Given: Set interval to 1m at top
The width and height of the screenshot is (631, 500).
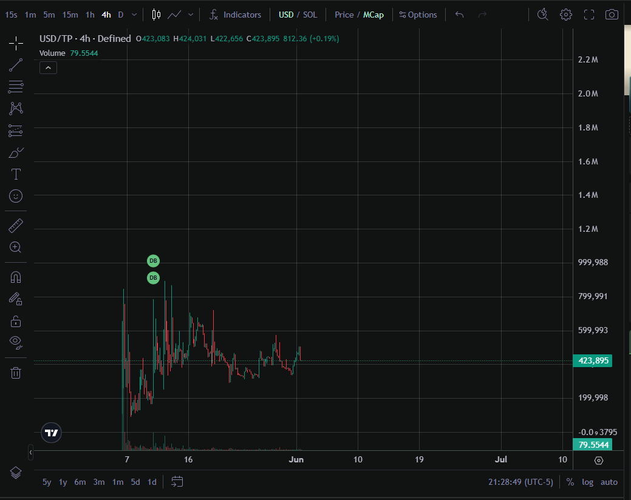Looking at the screenshot, I should [30, 15].
